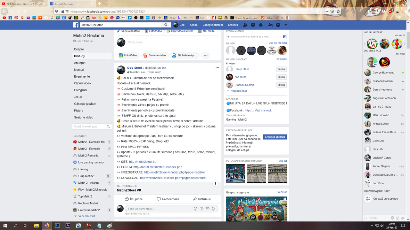
Task: Expand group description 'Vezi mai mult'
Action: pyautogui.click(x=263, y=111)
